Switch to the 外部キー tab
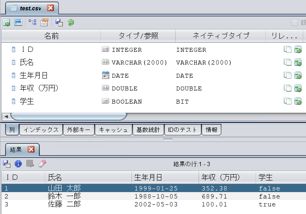306x214 pixels. tap(79, 130)
